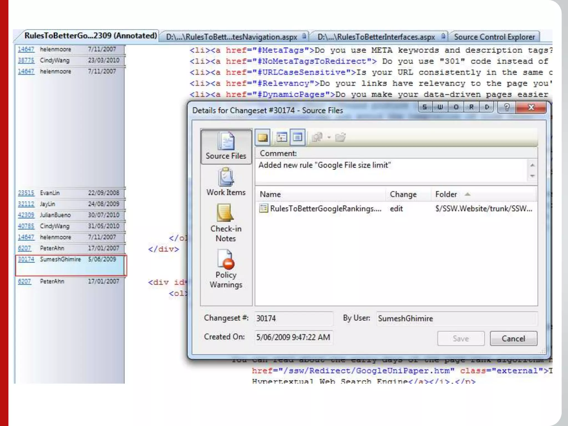Screen dimensions: 568x426
Task: Switch to the Source Control Explorer tab
Action: [494, 37]
